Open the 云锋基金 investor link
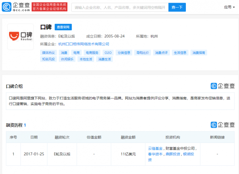This screenshot has height=174, width=239. click(155, 148)
